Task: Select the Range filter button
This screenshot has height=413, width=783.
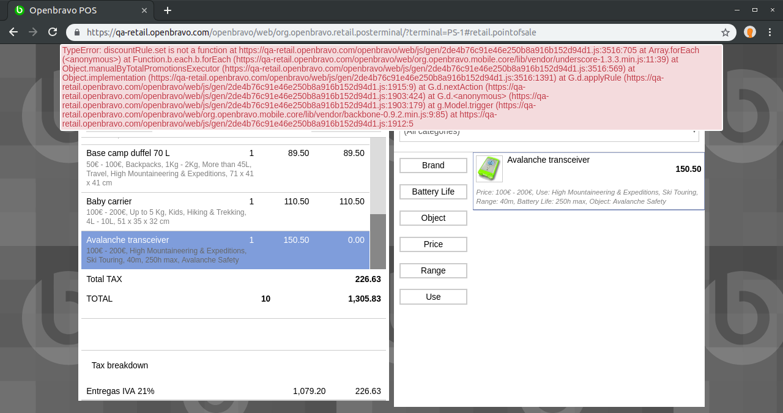Action: click(433, 270)
